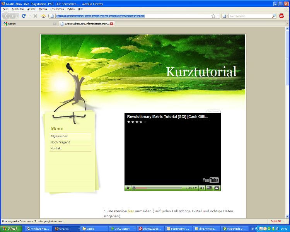Open the Allgemeines menu link
Screen dimensions: 290x232
[x=59, y=136]
